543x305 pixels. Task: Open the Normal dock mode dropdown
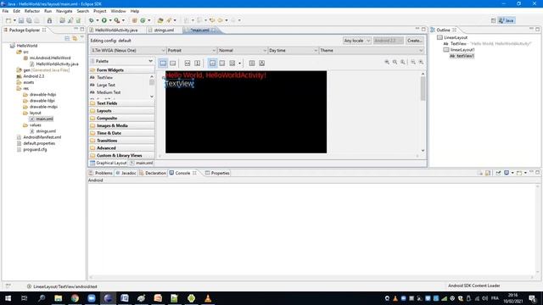[243, 51]
